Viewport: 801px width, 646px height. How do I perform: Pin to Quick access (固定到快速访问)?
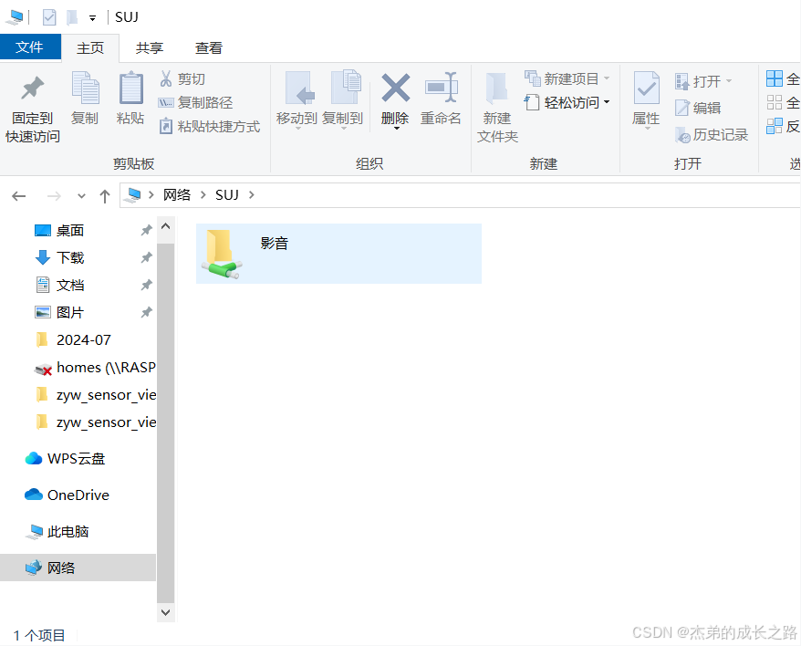(32, 109)
